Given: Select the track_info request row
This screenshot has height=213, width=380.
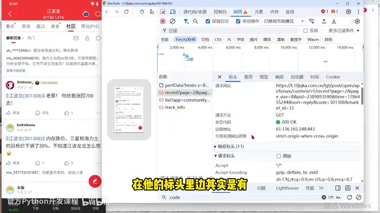Looking at the screenshot, I should 185,107.
